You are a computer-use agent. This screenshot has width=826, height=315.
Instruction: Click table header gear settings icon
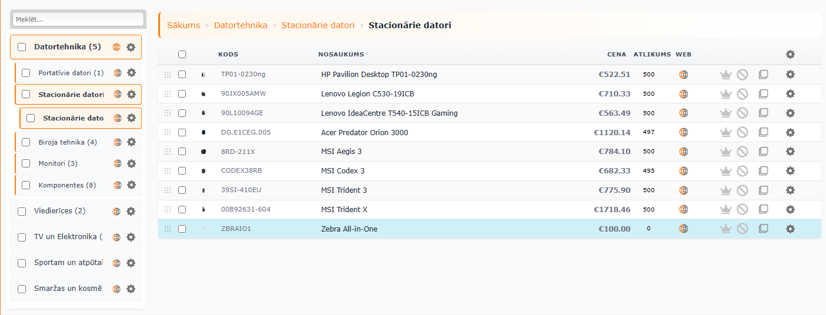tap(790, 54)
